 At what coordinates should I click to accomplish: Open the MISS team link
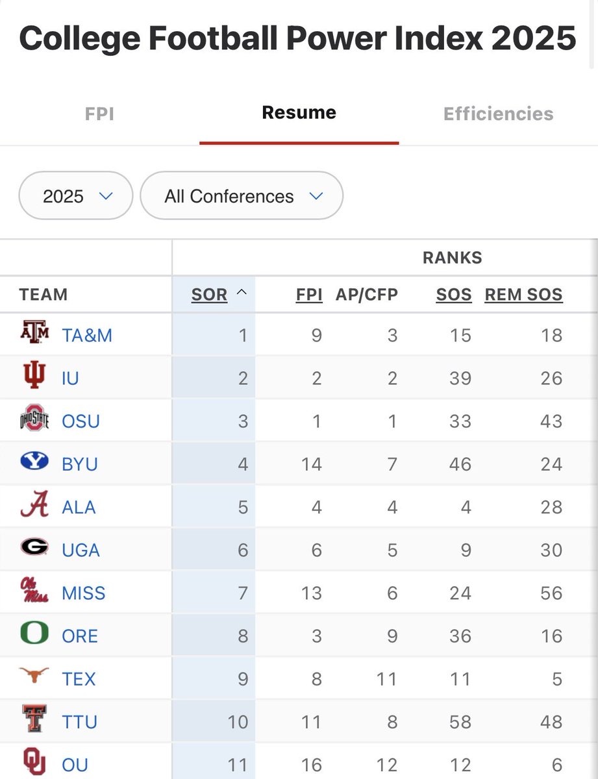tap(83, 593)
